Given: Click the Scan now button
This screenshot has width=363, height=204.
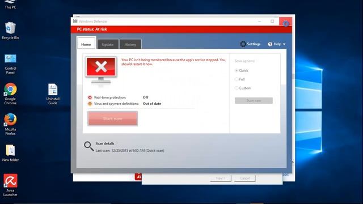Looking at the screenshot, I should pos(254,101).
